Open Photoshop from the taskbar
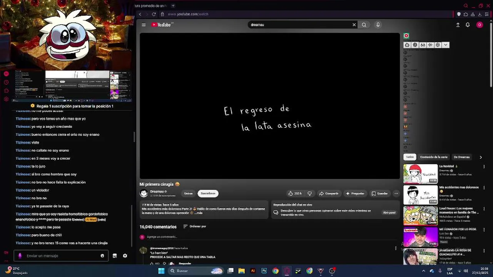Image resolution: width=493 pixels, height=277 pixels. (x=264, y=271)
